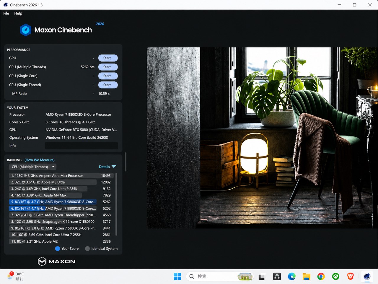Open the Help menu
Screen dimensions: 378x284
(18, 13)
